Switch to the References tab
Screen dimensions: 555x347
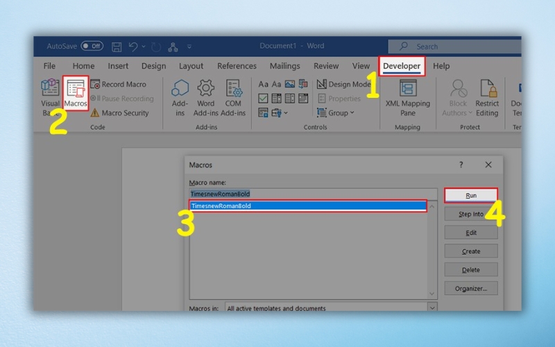(x=237, y=66)
